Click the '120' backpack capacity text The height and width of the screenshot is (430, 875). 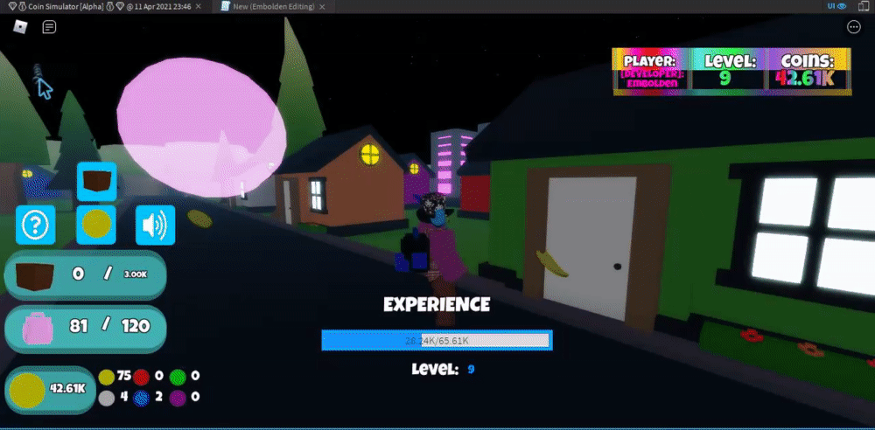tap(135, 326)
